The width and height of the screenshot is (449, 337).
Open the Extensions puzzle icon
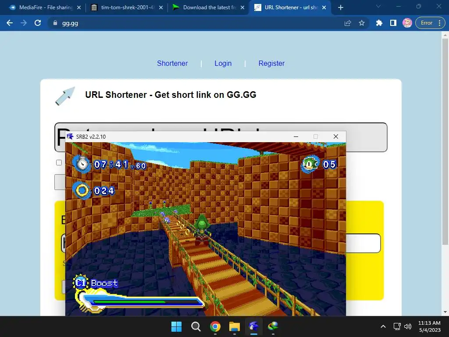pos(379,23)
